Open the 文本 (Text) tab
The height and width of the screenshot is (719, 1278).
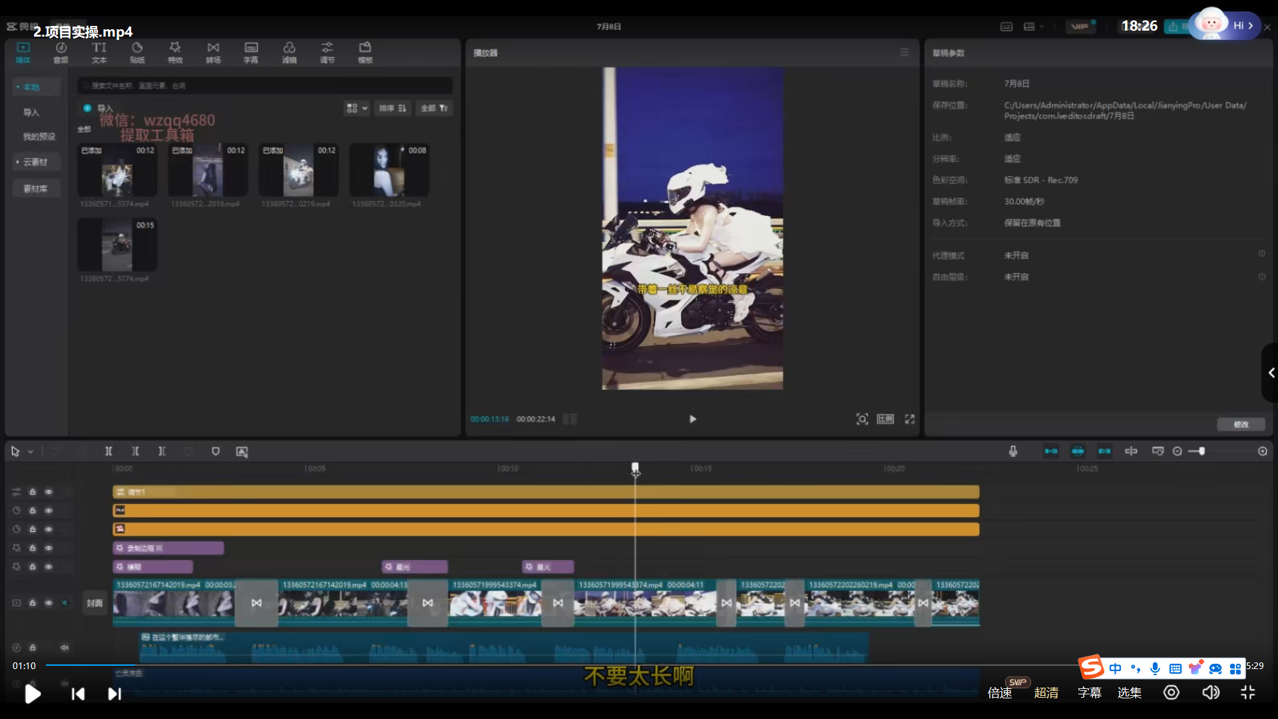99,52
